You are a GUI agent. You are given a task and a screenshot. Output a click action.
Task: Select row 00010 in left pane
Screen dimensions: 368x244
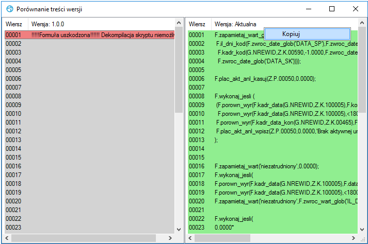pyautogui.click(x=90, y=114)
